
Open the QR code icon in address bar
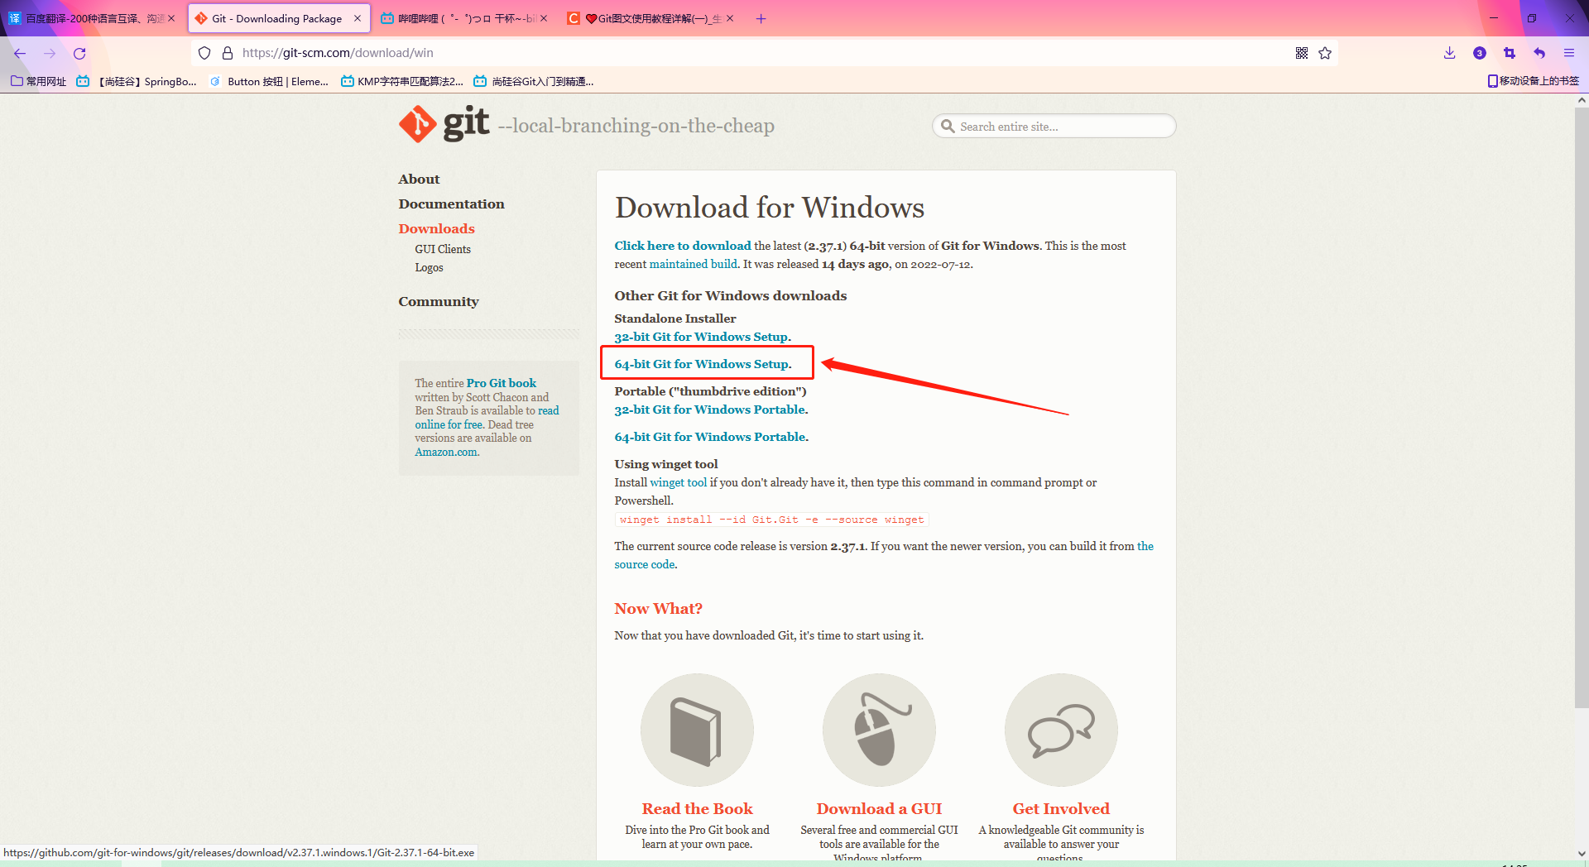click(1302, 53)
